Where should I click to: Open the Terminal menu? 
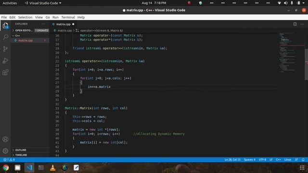point(68,17)
